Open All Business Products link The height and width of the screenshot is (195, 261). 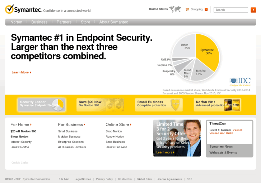pyautogui.click(x=72, y=147)
